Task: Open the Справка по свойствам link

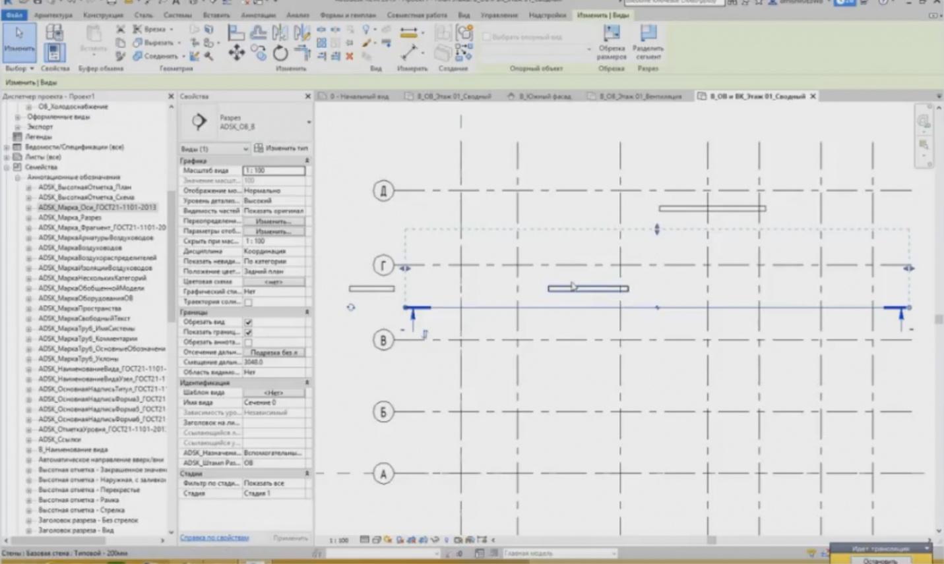Action: point(214,538)
